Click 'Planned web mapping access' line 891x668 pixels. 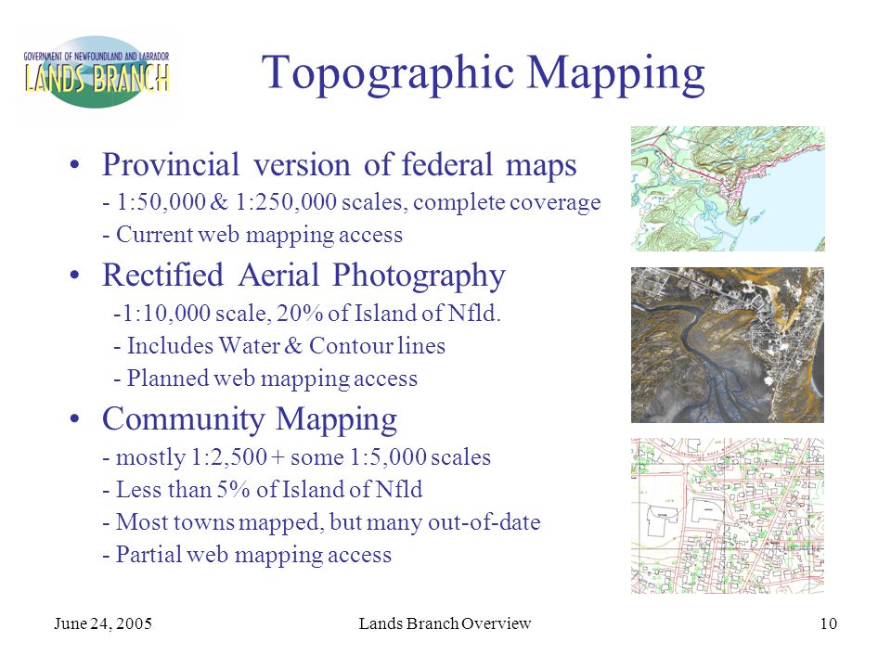265,379
